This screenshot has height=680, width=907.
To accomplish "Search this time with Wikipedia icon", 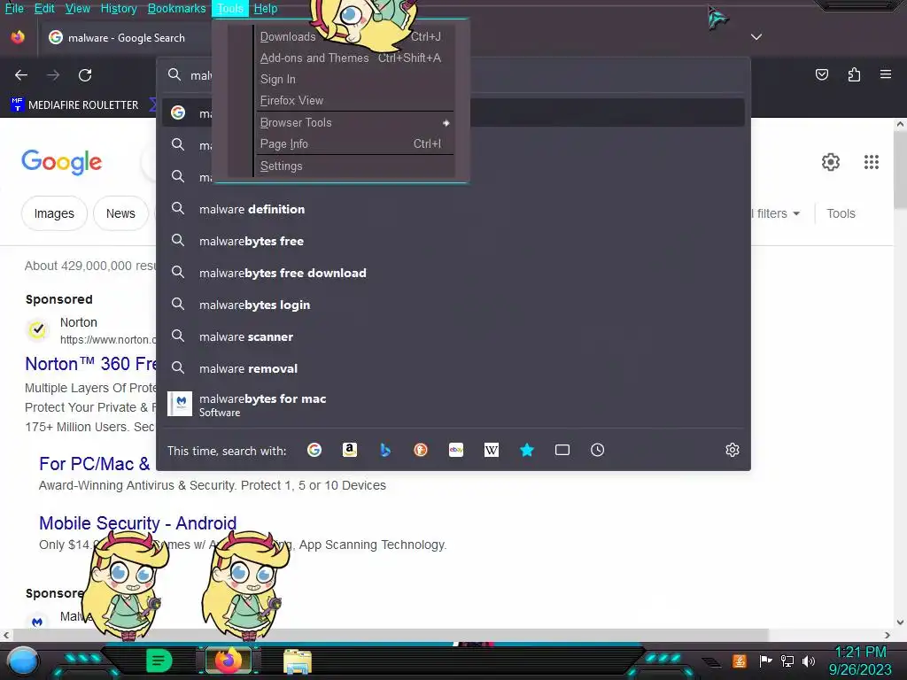I will [491, 450].
